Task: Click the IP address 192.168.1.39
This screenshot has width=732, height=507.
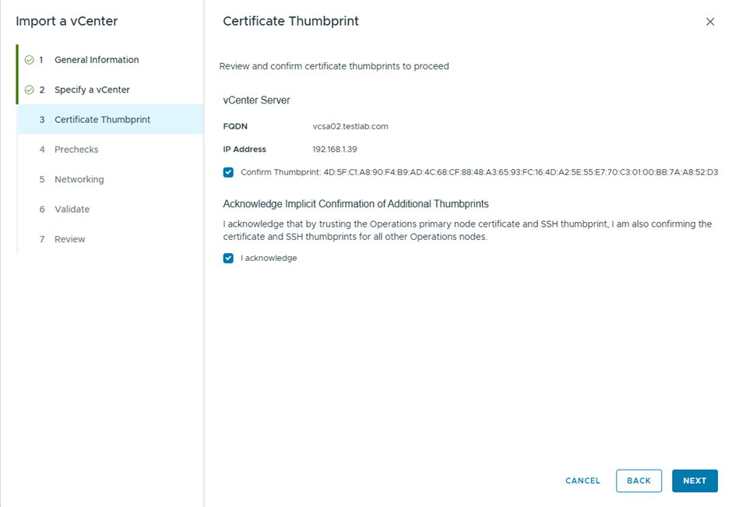Action: (x=335, y=149)
